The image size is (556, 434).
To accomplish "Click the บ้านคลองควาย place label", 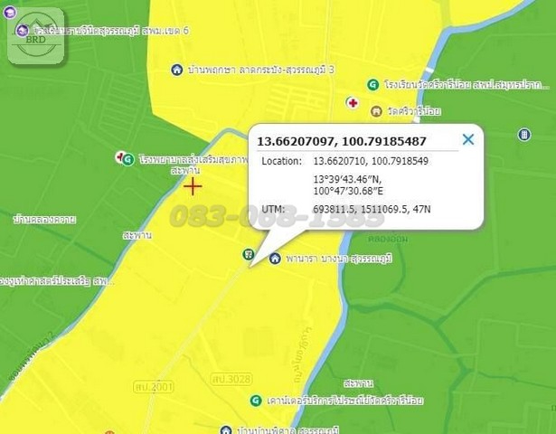I will pyautogui.click(x=44, y=220).
